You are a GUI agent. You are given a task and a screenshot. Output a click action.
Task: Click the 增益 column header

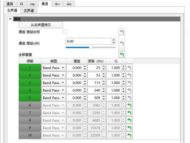77,61
